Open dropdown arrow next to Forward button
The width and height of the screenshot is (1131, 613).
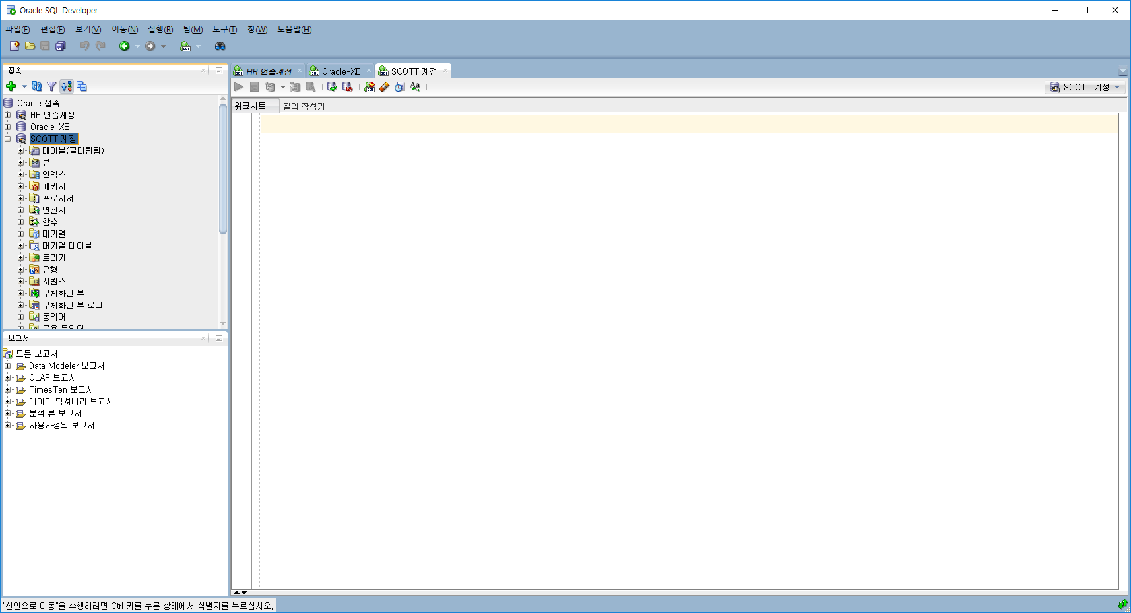[164, 46]
